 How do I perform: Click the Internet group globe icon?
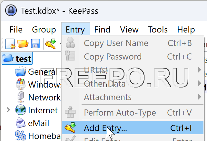click(x=20, y=110)
